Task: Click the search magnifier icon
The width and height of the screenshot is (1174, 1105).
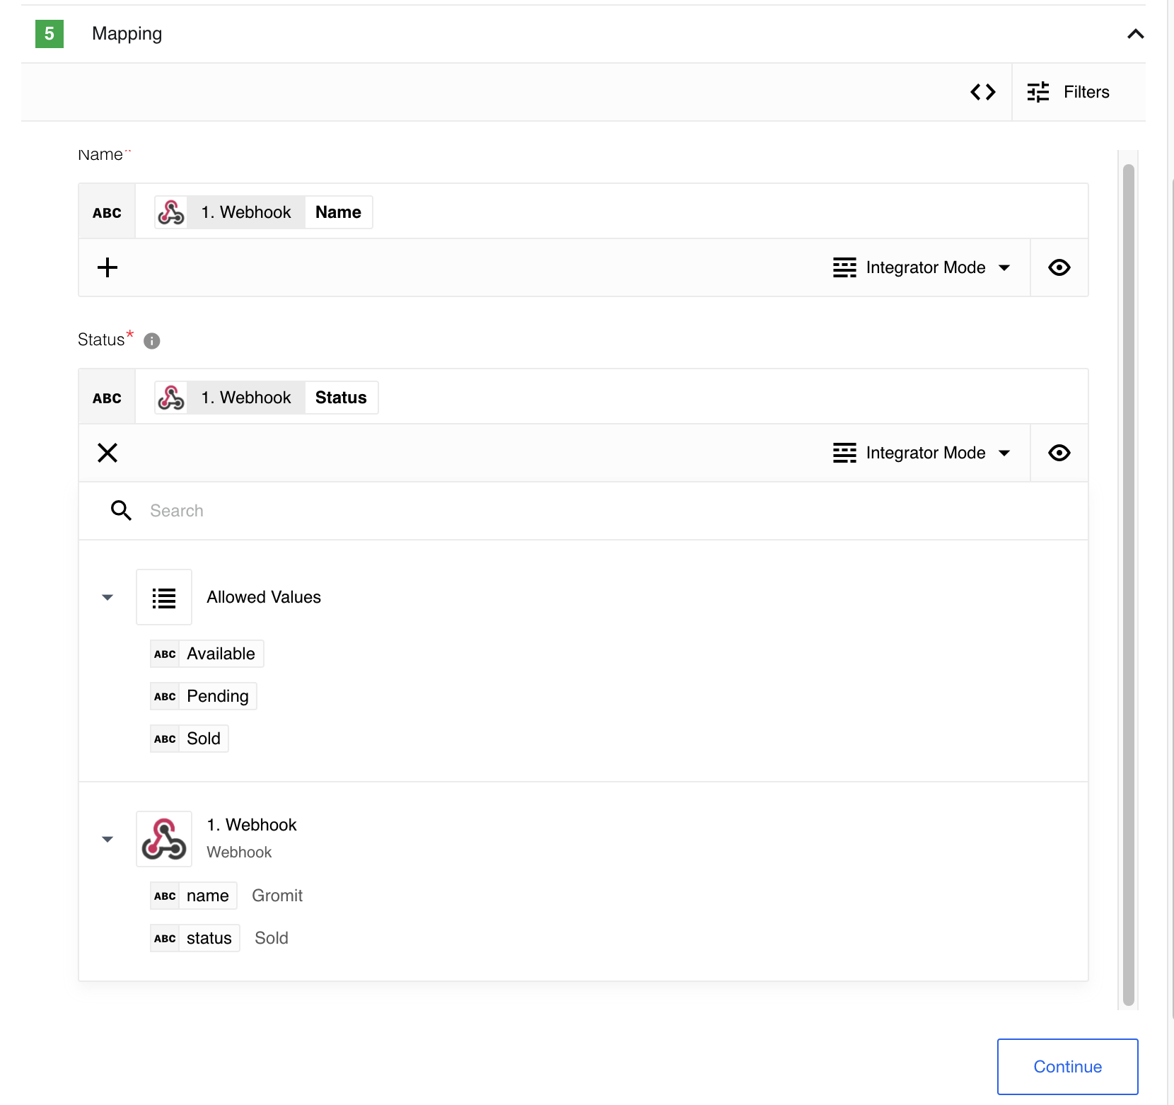Action: (x=121, y=510)
